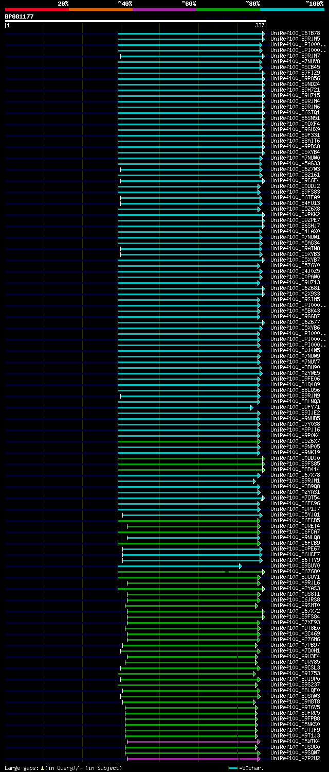Select the UniRef100_C5Z6X7 entry

click(x=295, y=441)
